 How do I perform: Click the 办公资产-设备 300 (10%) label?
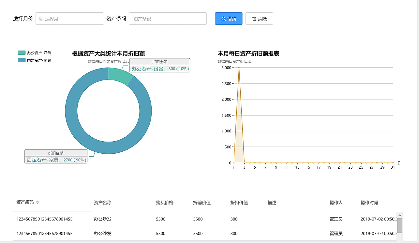[x=160, y=69]
